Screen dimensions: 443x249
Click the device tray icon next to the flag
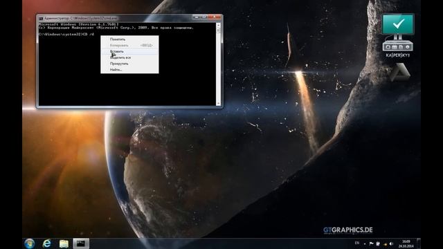click(378, 243)
